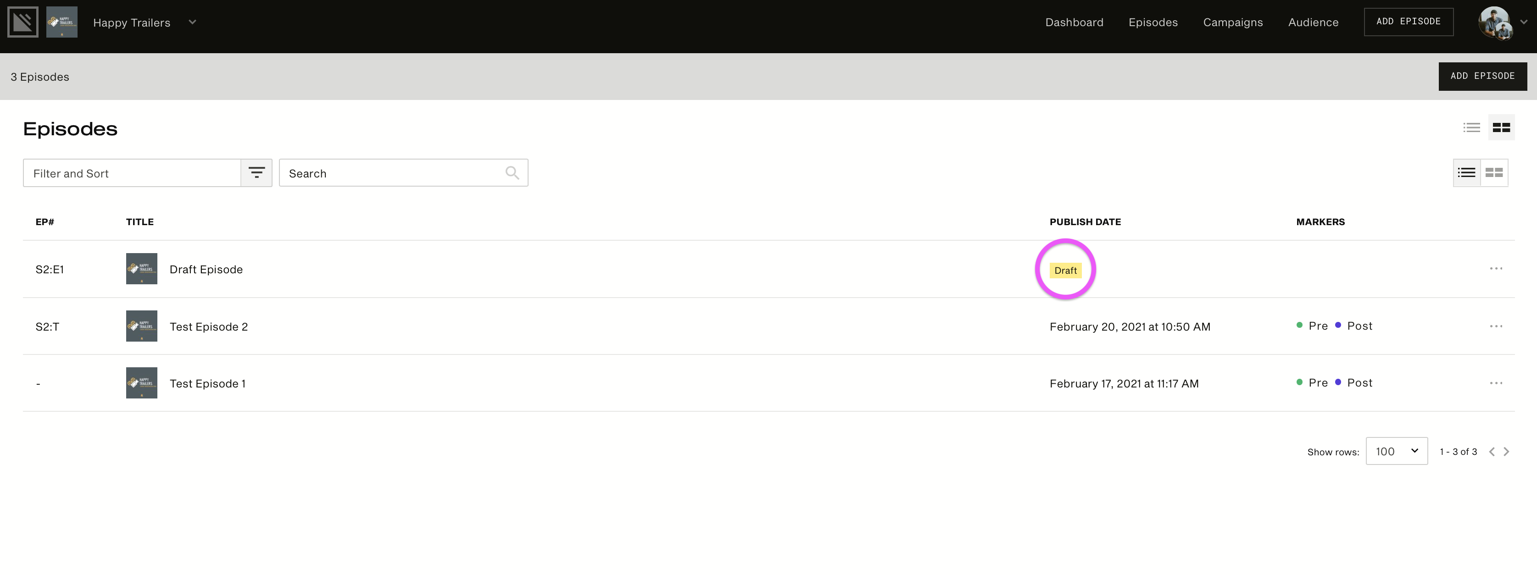This screenshot has width=1537, height=575.
Task: Go to previous page arrow
Action: click(x=1492, y=452)
